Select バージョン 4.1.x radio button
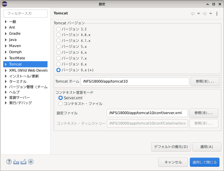Image resolution: width=224 pixels, height=171 pixels. pos(58,41)
